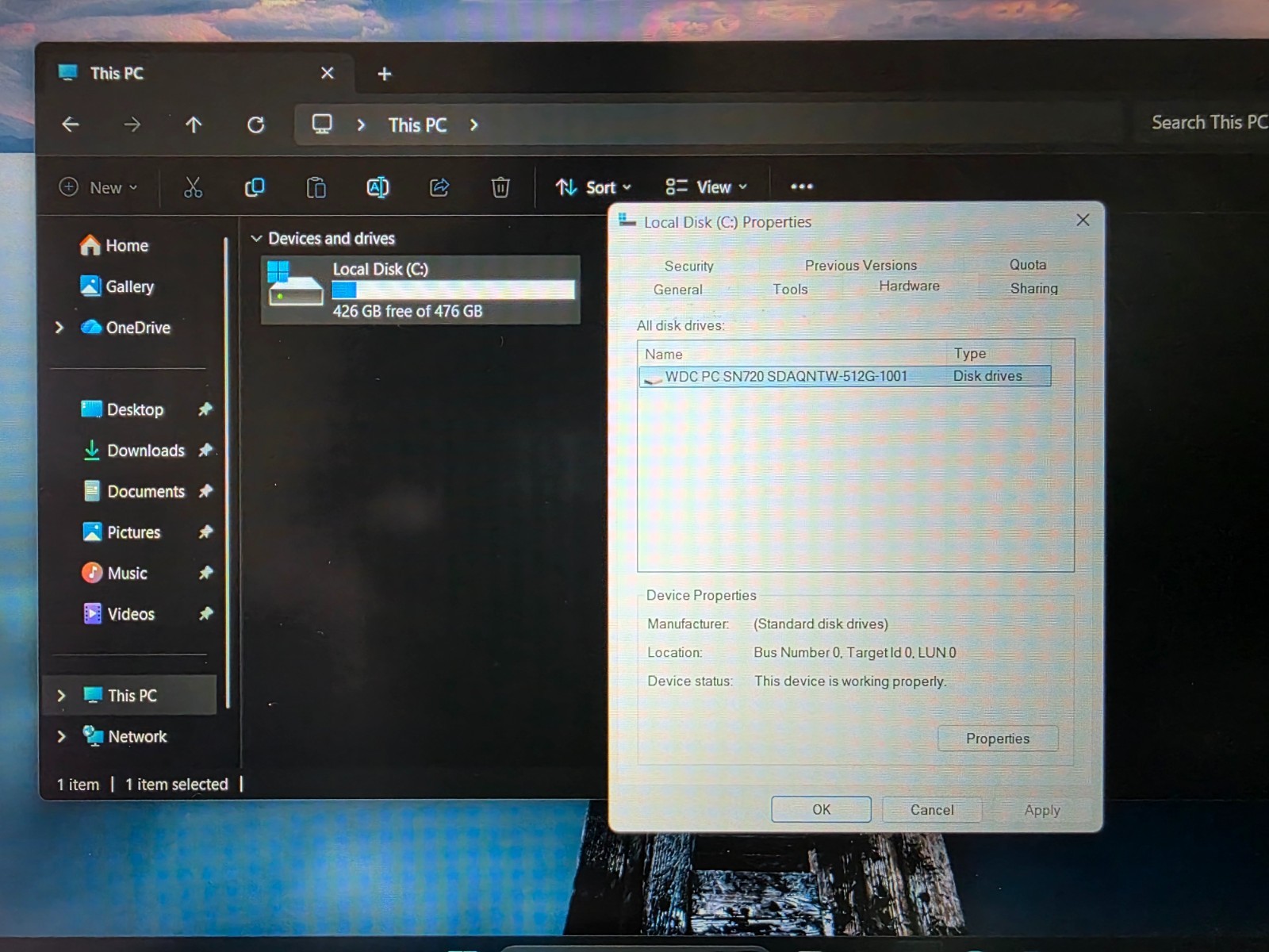The width and height of the screenshot is (1269, 952).
Task: Click the monitor icon in address bar
Action: pyautogui.click(x=322, y=125)
